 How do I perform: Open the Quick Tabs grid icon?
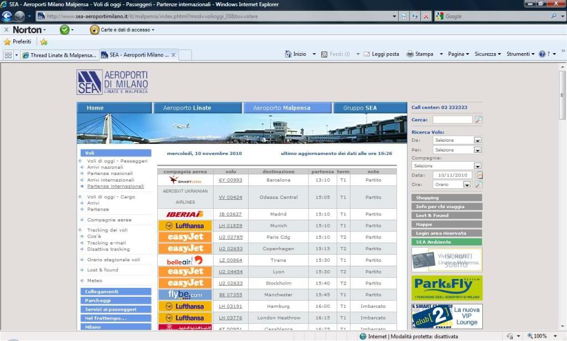(8, 55)
